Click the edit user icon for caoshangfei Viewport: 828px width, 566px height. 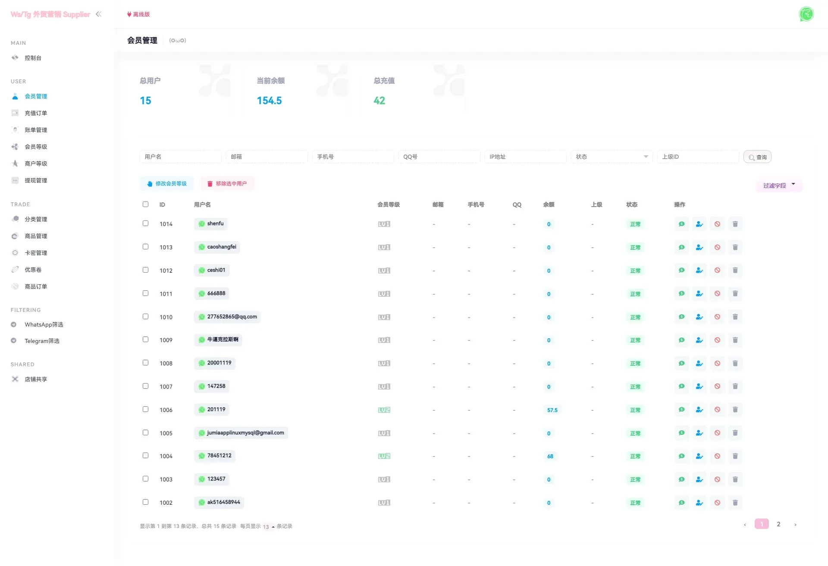coord(699,247)
